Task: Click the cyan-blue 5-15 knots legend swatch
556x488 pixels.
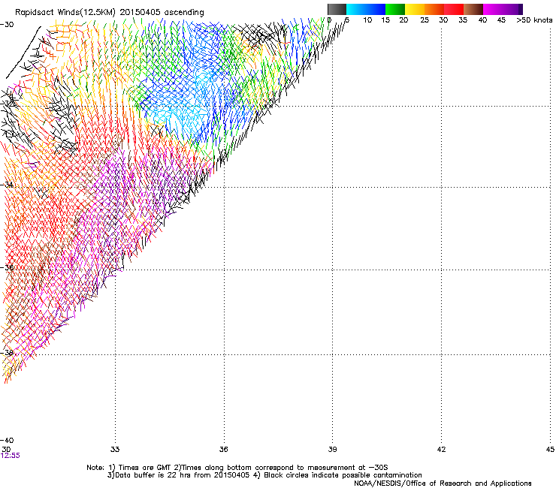Action: (x=366, y=9)
